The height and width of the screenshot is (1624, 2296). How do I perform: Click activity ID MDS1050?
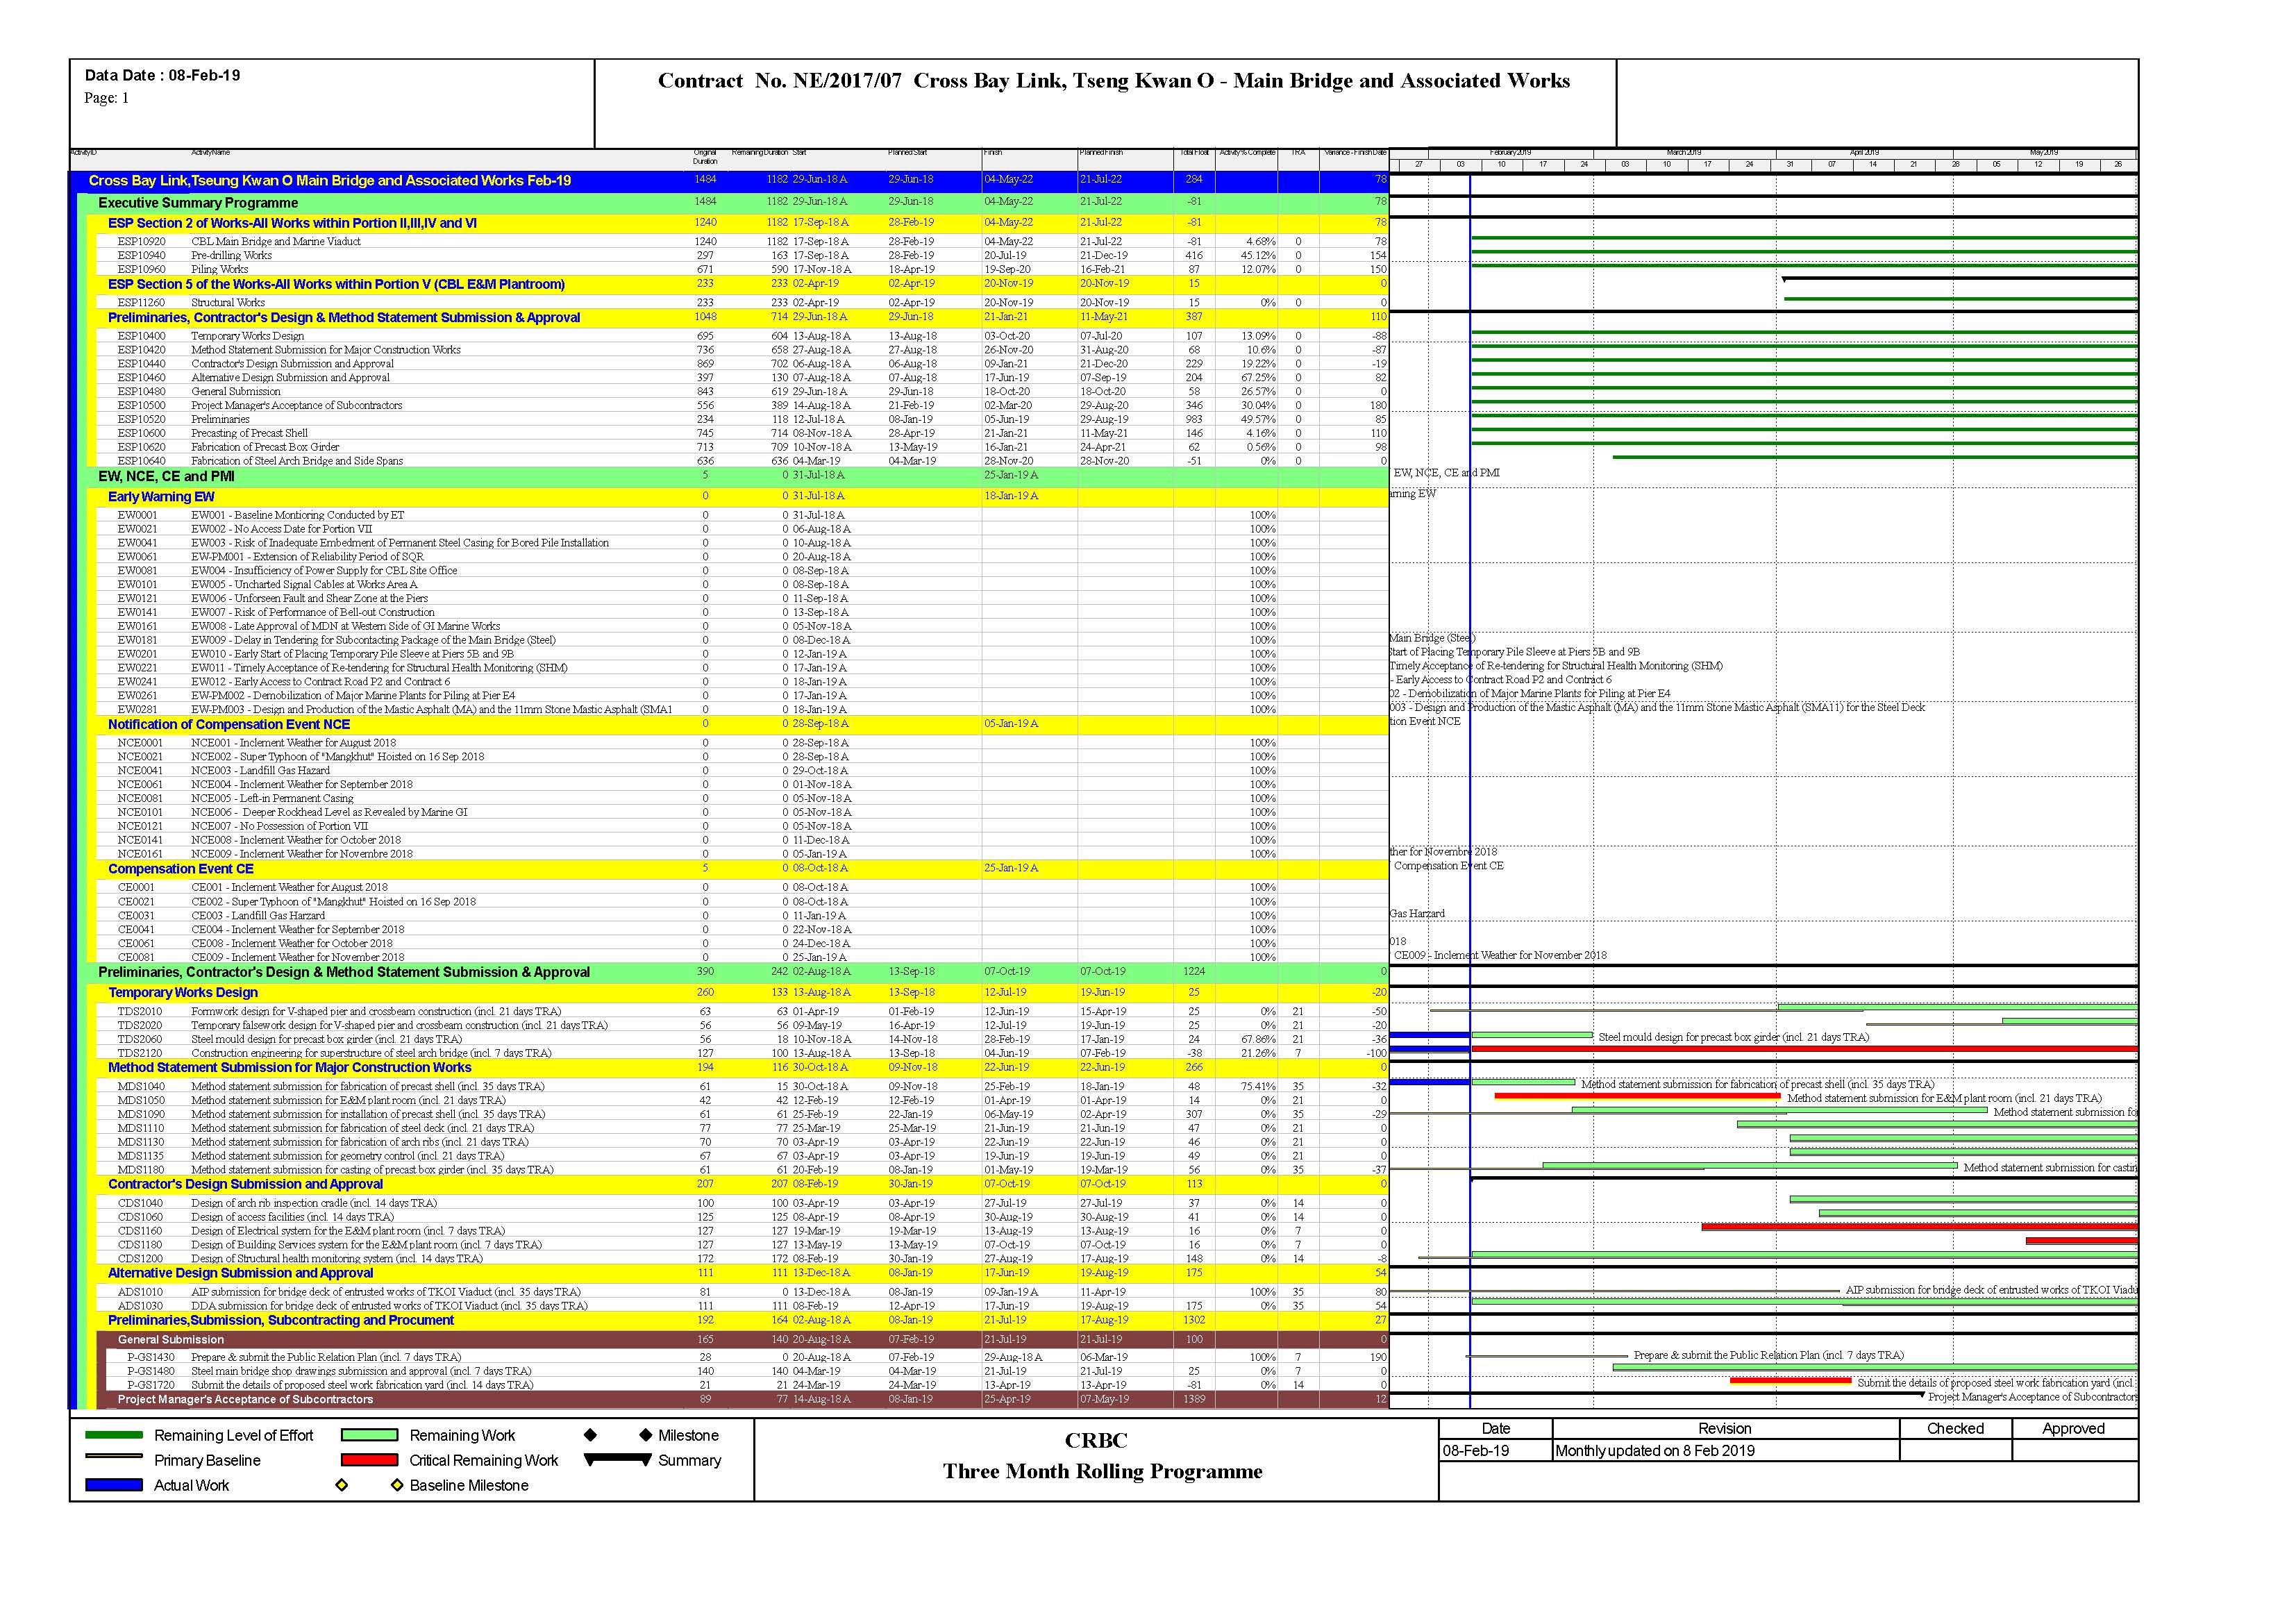tap(141, 1101)
